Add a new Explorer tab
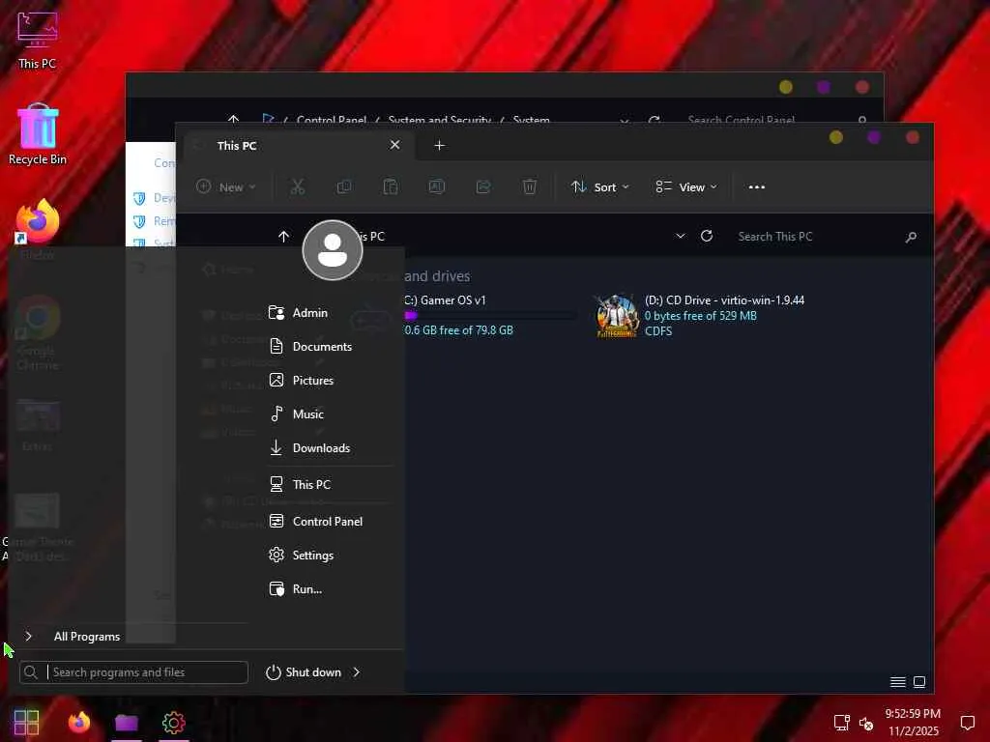Image resolution: width=990 pixels, height=742 pixels. [x=440, y=146]
